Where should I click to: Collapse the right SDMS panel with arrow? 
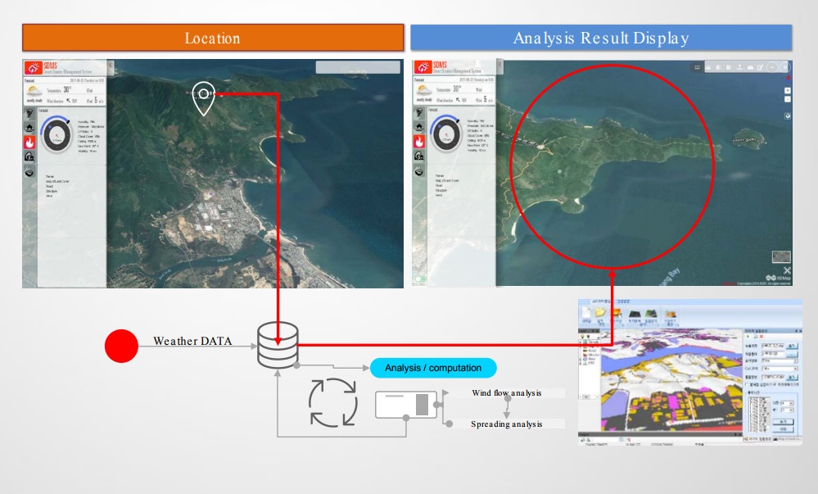pyautogui.click(x=499, y=65)
